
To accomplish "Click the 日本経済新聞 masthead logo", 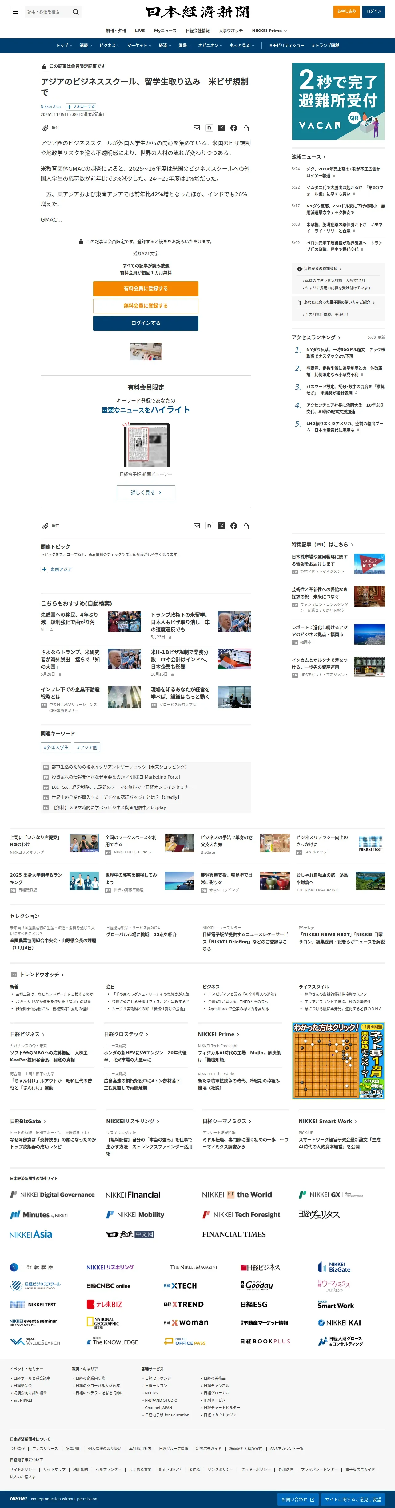I will [x=197, y=12].
